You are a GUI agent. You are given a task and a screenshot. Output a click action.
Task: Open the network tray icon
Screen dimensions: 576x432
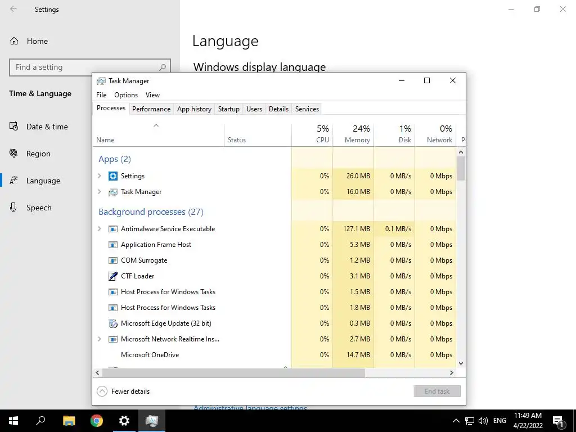tap(470, 421)
